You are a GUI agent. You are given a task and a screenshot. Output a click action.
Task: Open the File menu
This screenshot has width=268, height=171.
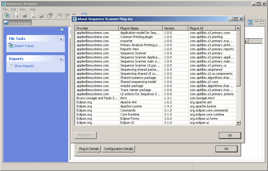click(5, 9)
